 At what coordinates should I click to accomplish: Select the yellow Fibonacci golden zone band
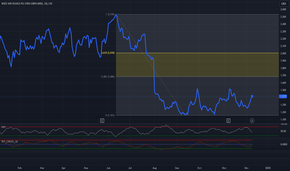point(197,65)
